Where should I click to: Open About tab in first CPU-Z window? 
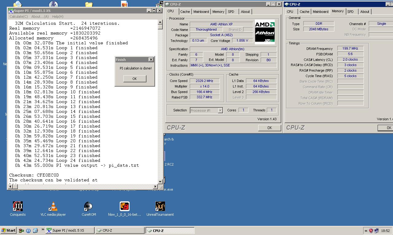(245, 12)
